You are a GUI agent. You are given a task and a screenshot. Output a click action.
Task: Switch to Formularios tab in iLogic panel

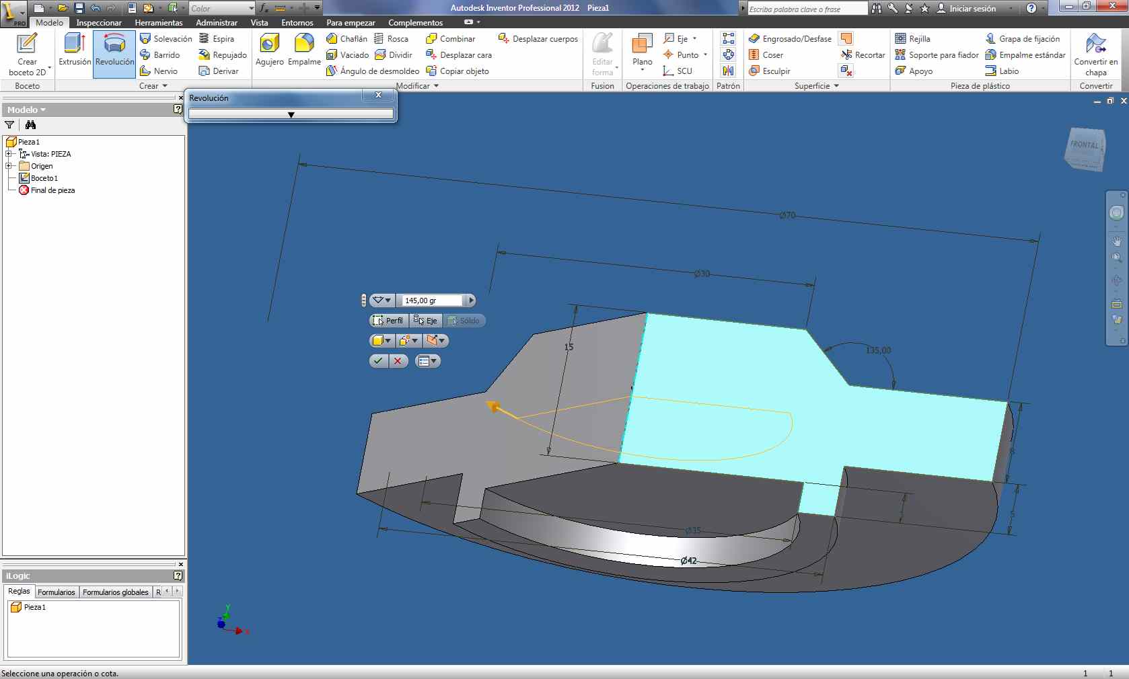point(57,592)
